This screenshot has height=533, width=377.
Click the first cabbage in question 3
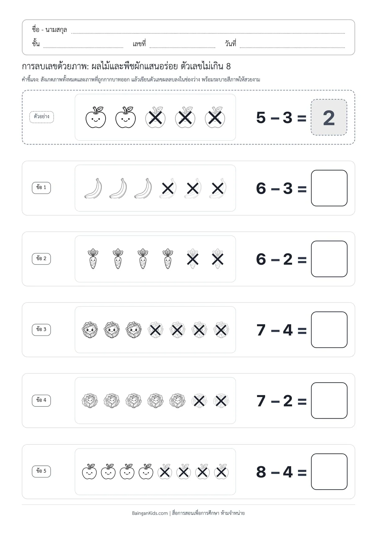pyautogui.click(x=90, y=330)
